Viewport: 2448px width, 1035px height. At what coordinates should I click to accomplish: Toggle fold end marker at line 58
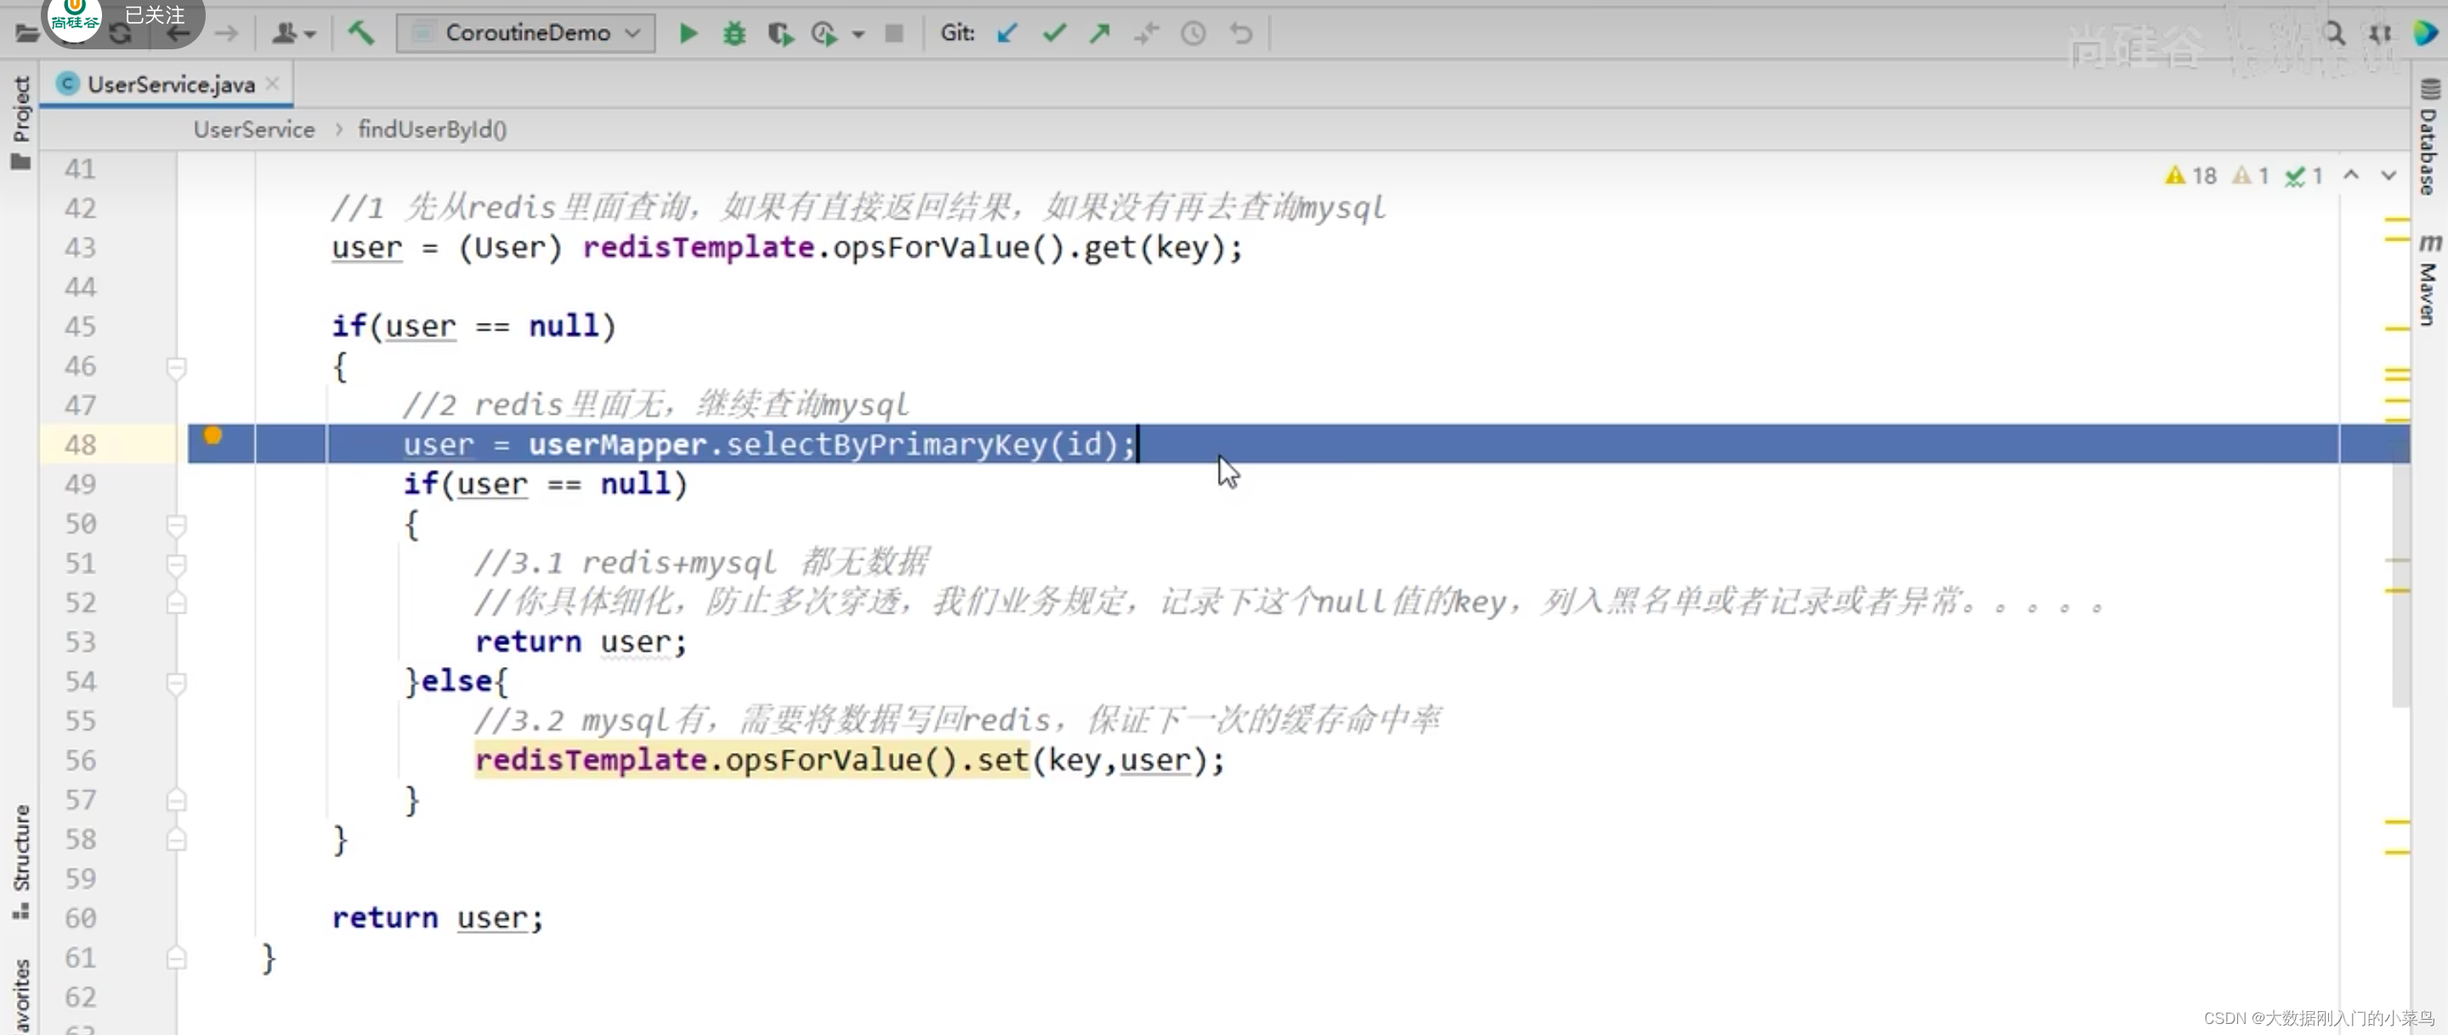click(x=176, y=840)
